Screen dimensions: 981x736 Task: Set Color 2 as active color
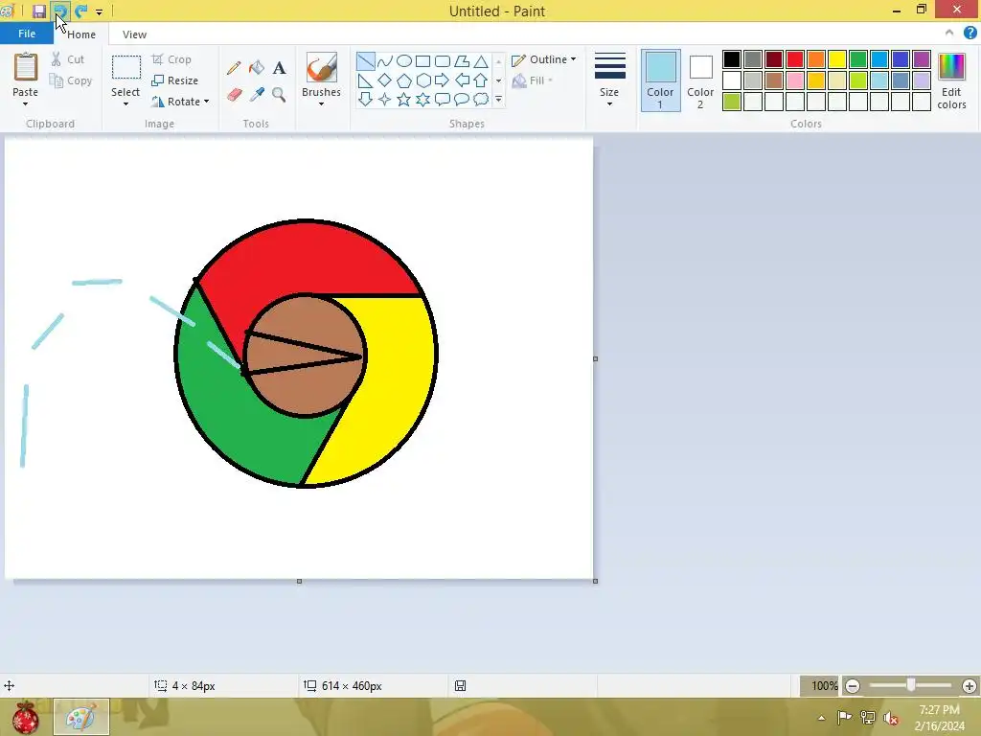click(700, 80)
